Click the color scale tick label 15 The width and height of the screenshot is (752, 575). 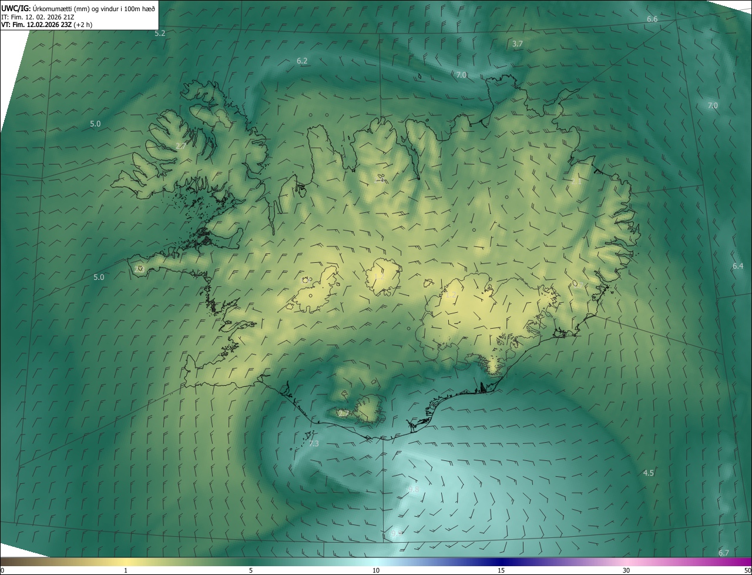point(501,571)
